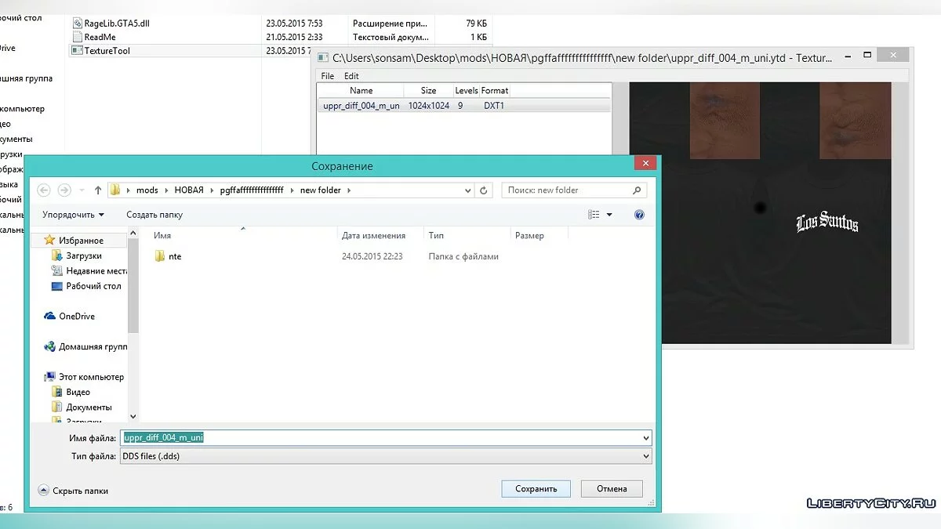Expand the file type DDS dropdown
Screen dimensions: 941x529
click(645, 456)
